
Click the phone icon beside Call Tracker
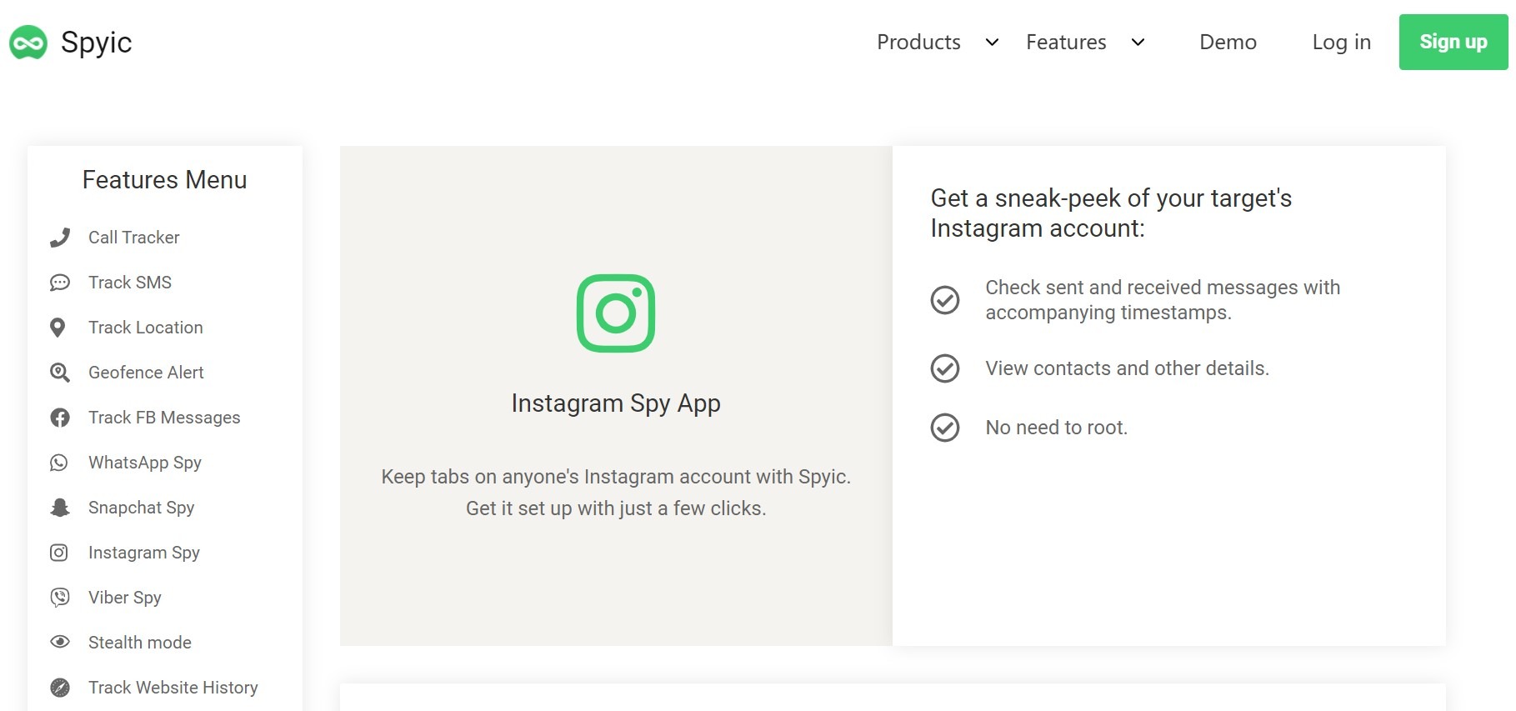[x=59, y=238]
